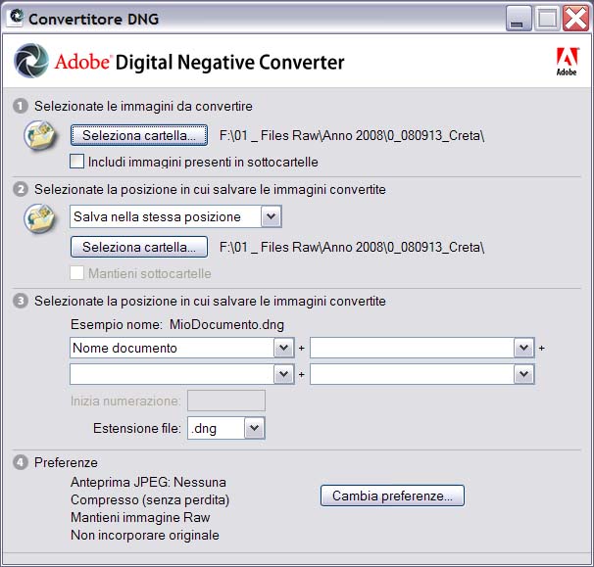Click the source path text in section 1
The image size is (594, 567).
[352, 135]
